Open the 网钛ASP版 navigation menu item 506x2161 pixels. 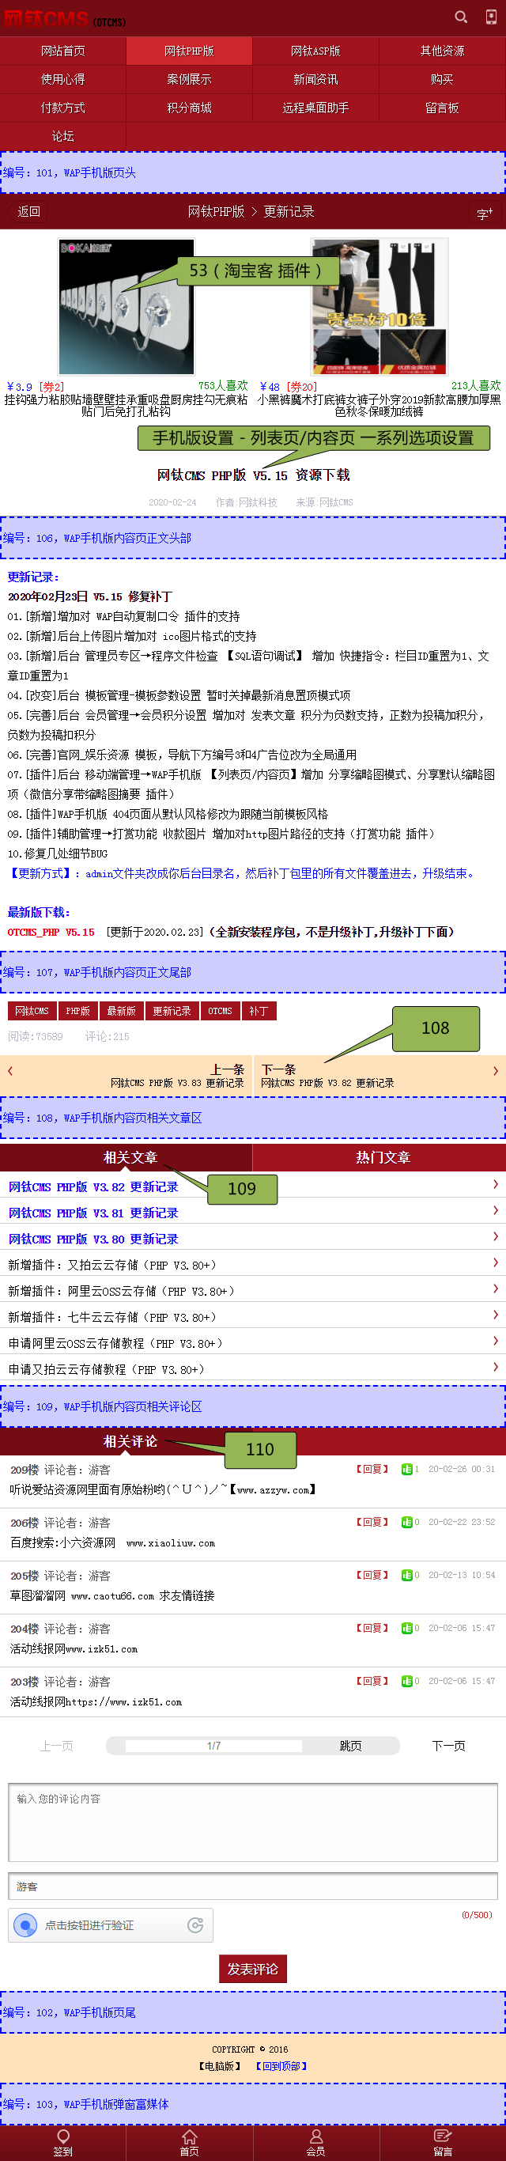click(x=315, y=51)
